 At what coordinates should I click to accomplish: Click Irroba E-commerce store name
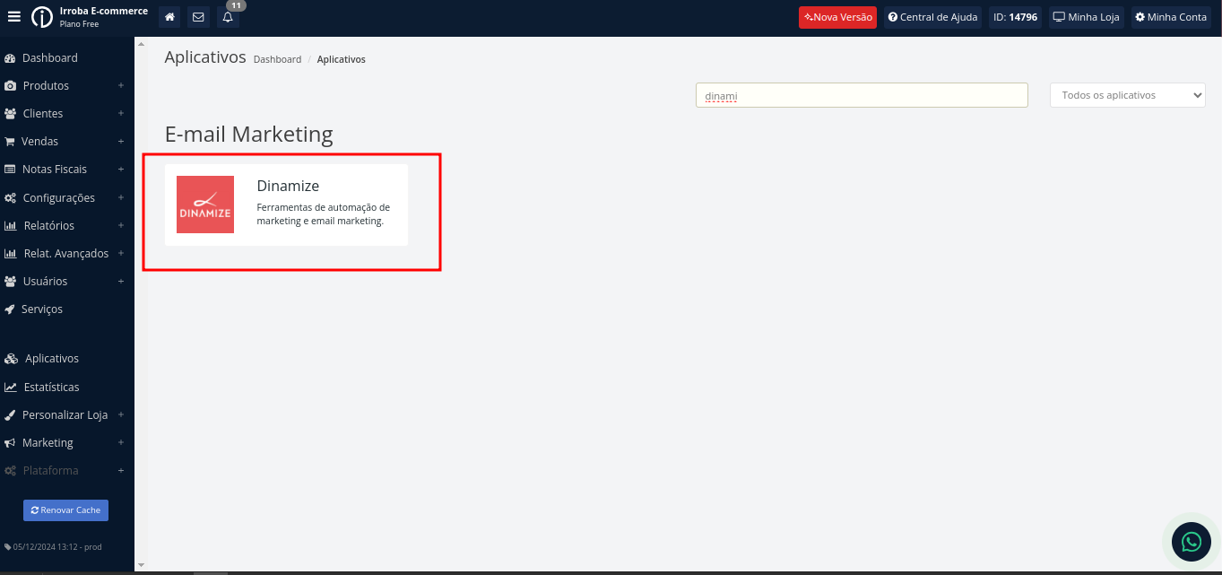[104, 11]
